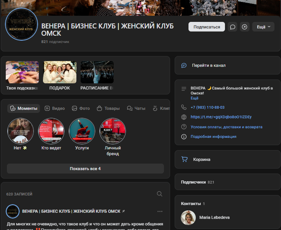Image resolution: width=281 pixels, height=230 pixels.
Task: Open the VENERA group avatar in the header
Action: click(21, 24)
